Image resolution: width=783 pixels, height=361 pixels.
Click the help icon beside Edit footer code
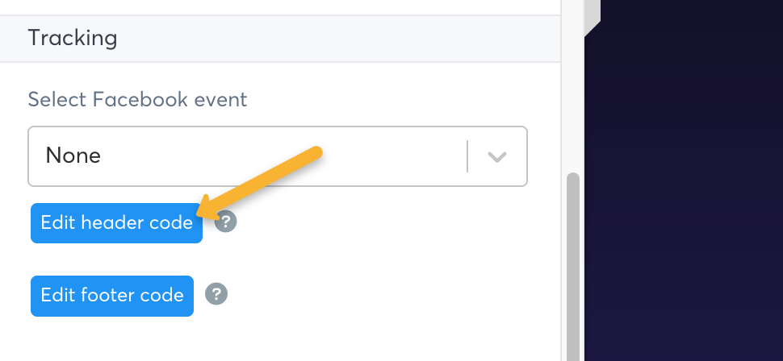coord(216,294)
